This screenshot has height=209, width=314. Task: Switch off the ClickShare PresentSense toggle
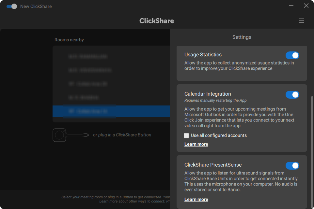click(x=292, y=166)
